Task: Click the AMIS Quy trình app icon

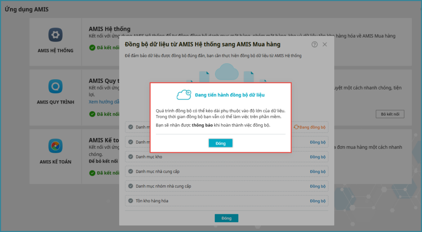Action: [56, 86]
